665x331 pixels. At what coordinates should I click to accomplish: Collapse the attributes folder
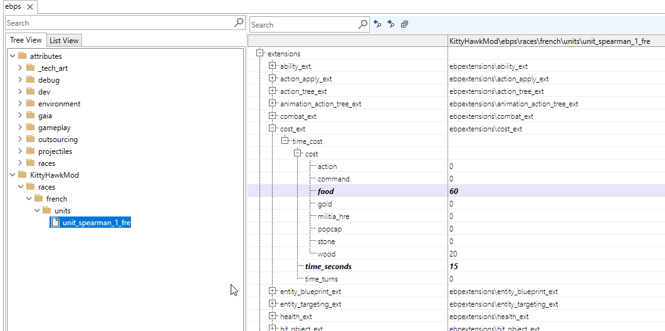pyautogui.click(x=12, y=56)
